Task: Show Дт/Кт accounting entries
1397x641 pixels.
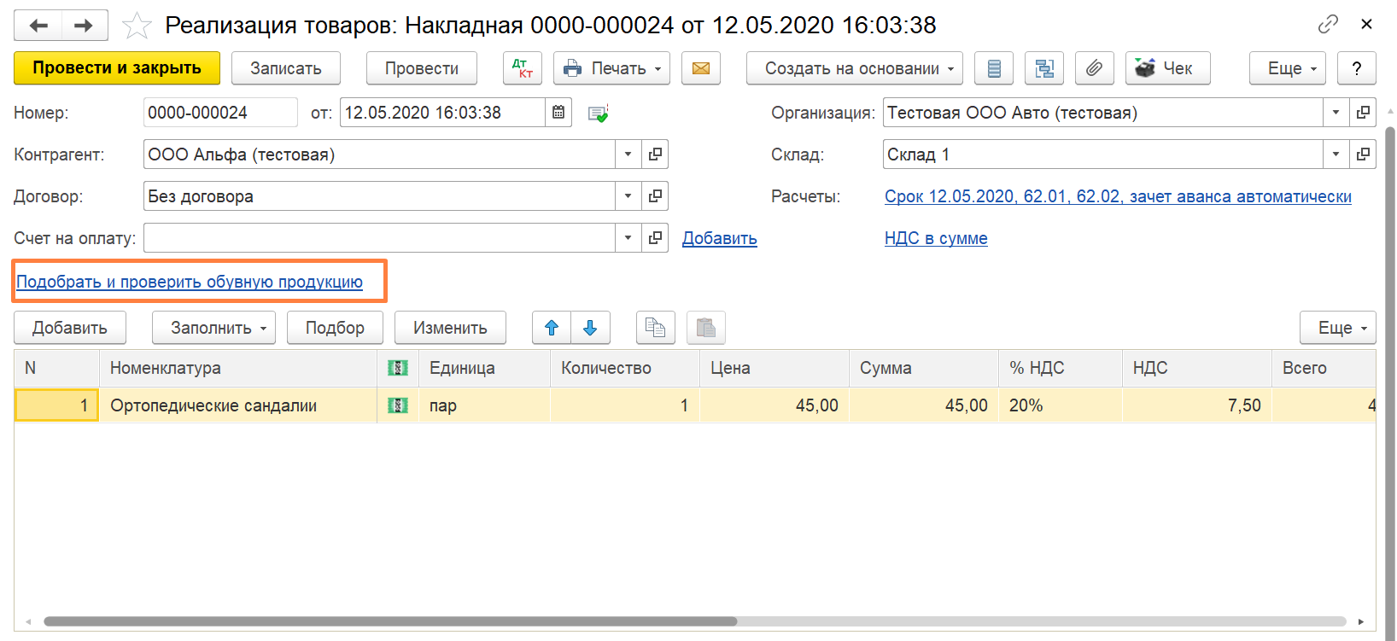Action: [523, 68]
